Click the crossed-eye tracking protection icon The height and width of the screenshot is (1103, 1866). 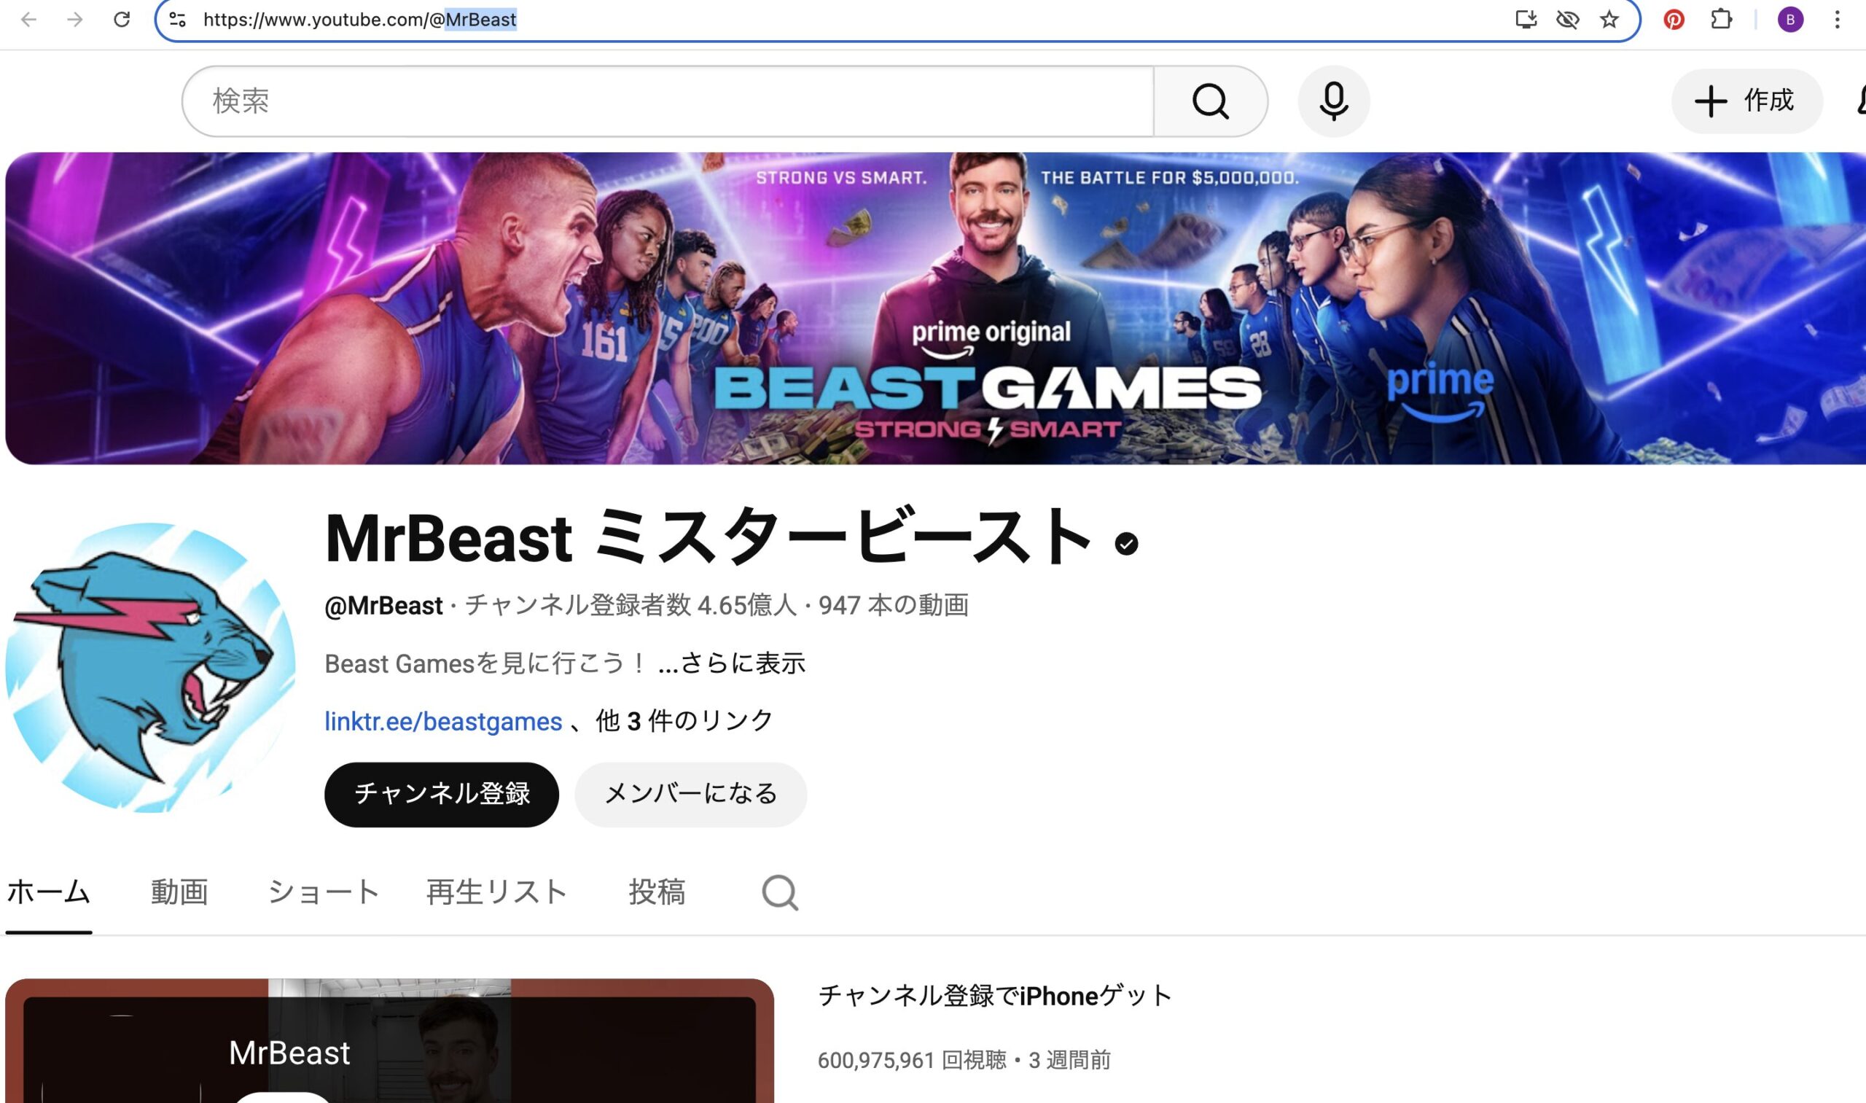pyautogui.click(x=1567, y=20)
